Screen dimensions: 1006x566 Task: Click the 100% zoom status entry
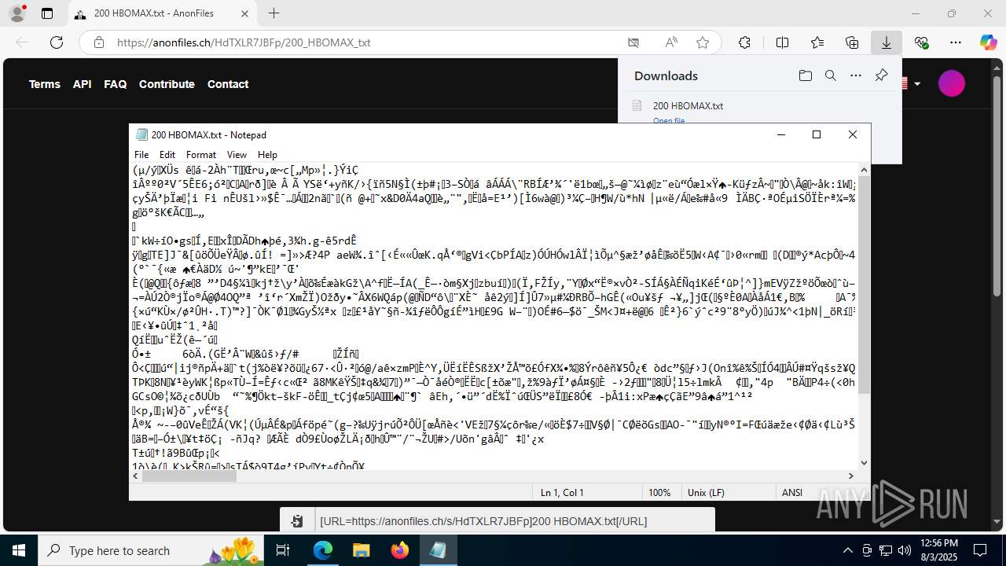pyautogui.click(x=659, y=493)
